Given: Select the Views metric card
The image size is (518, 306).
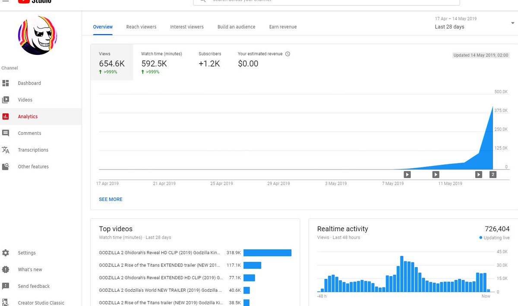Looking at the screenshot, I should tap(112, 62).
